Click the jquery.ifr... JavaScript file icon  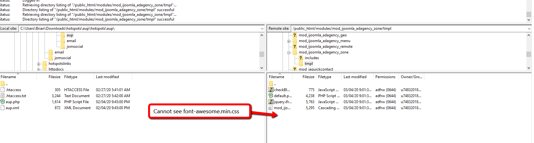271,102
